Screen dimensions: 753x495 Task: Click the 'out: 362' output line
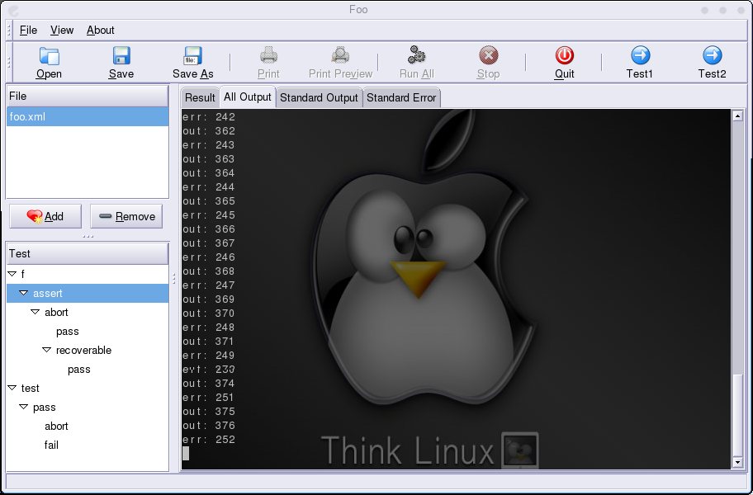click(x=209, y=131)
